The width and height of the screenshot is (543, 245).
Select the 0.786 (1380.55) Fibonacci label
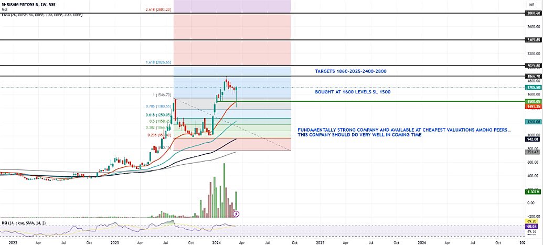157,106
